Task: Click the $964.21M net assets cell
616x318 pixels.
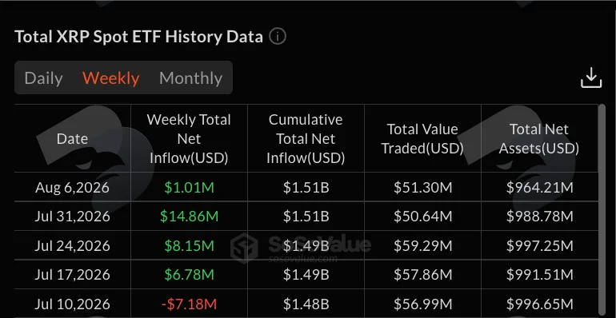Action: 540,187
